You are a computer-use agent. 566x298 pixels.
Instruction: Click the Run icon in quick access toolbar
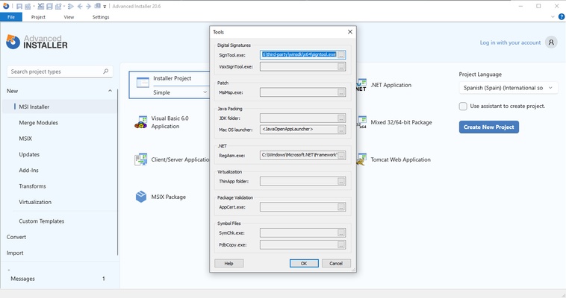(x=71, y=7)
